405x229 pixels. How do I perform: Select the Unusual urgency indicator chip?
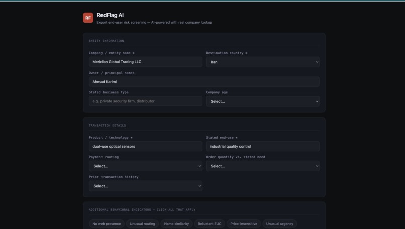tap(280, 224)
